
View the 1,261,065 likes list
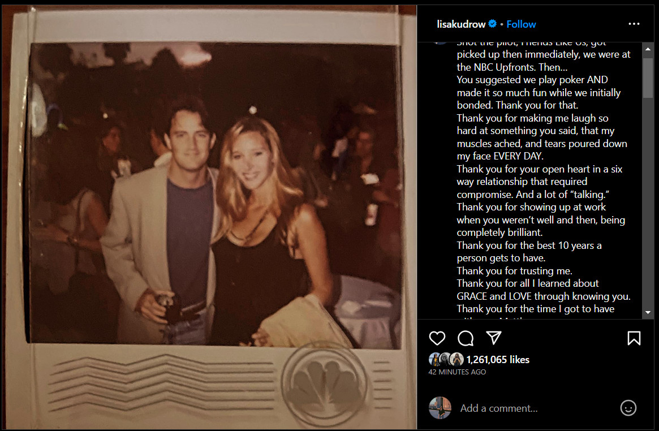[x=498, y=360]
